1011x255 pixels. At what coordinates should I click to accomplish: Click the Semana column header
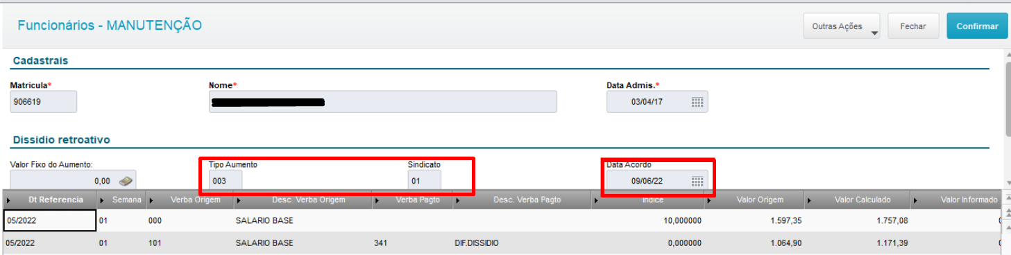[x=121, y=200]
